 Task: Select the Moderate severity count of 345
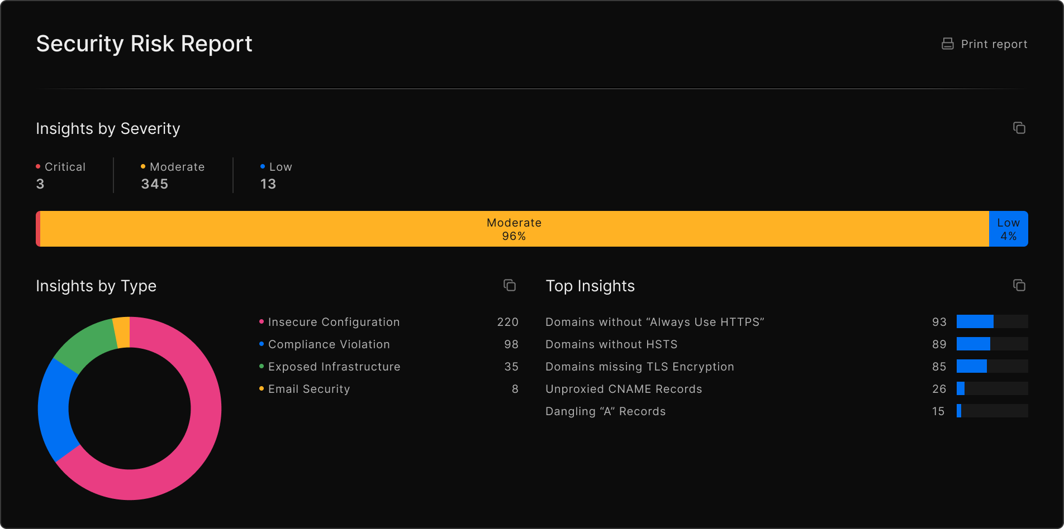155,184
